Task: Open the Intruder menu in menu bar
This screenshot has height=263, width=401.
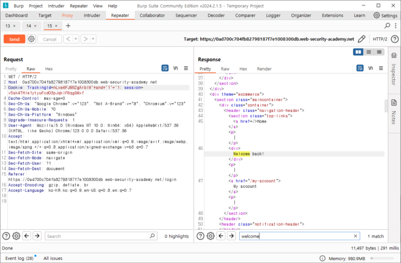Action: point(56,6)
